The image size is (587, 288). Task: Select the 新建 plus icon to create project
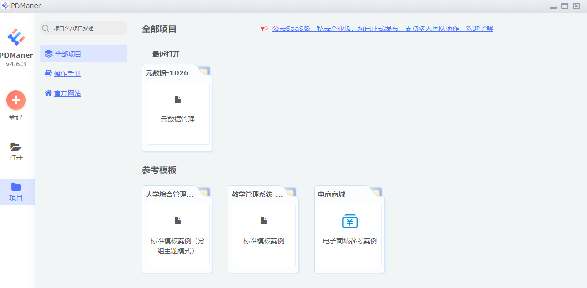(16, 100)
